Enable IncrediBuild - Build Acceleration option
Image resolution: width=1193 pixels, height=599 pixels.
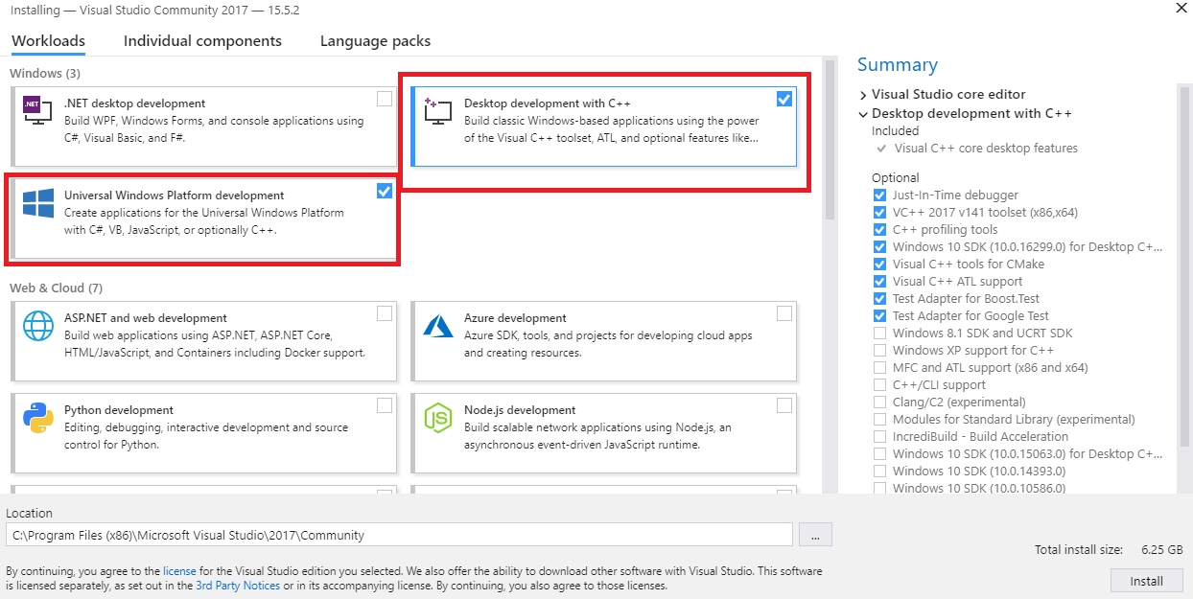coord(879,436)
